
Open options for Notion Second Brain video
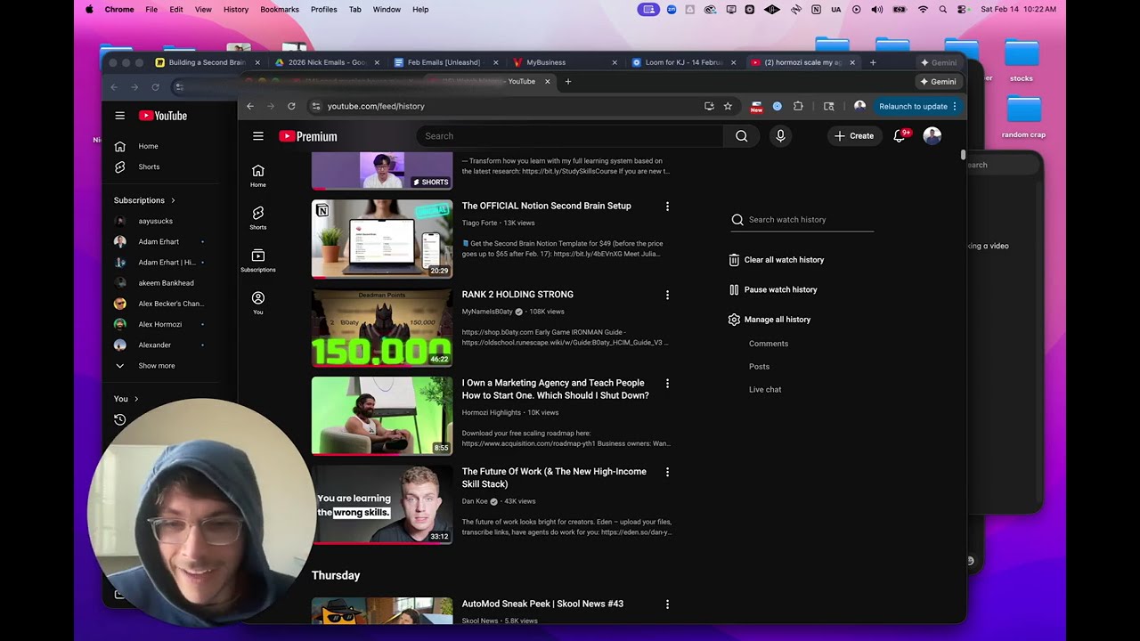667,207
